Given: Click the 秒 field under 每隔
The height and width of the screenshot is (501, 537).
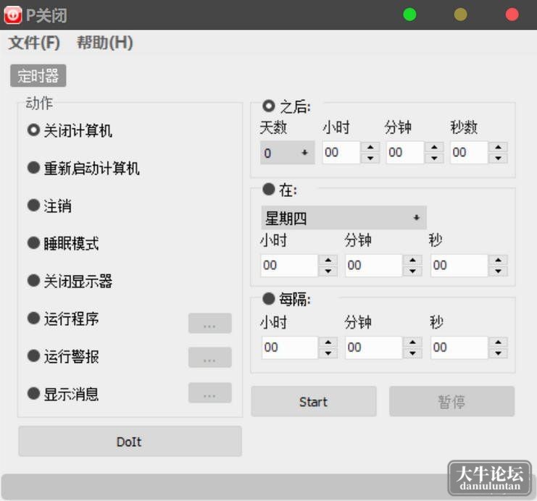Looking at the screenshot, I should click(459, 348).
